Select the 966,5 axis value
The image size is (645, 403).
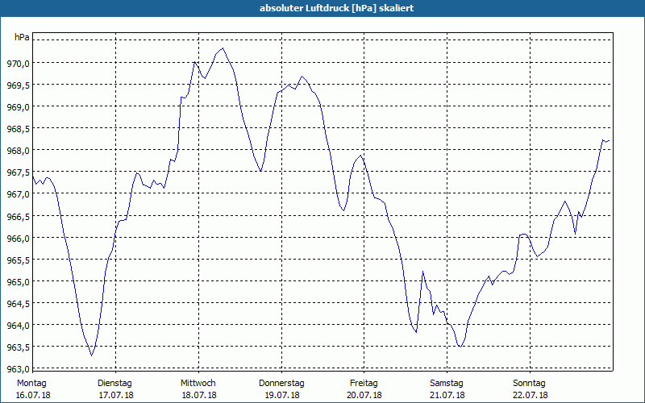click(x=18, y=216)
